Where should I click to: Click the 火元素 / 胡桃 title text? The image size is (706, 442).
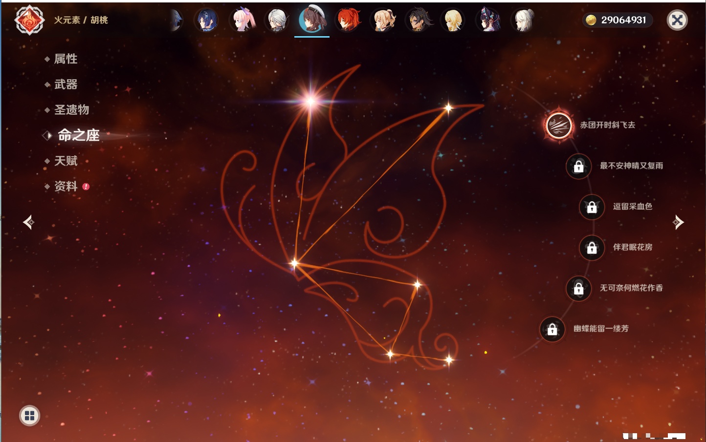[x=81, y=20]
